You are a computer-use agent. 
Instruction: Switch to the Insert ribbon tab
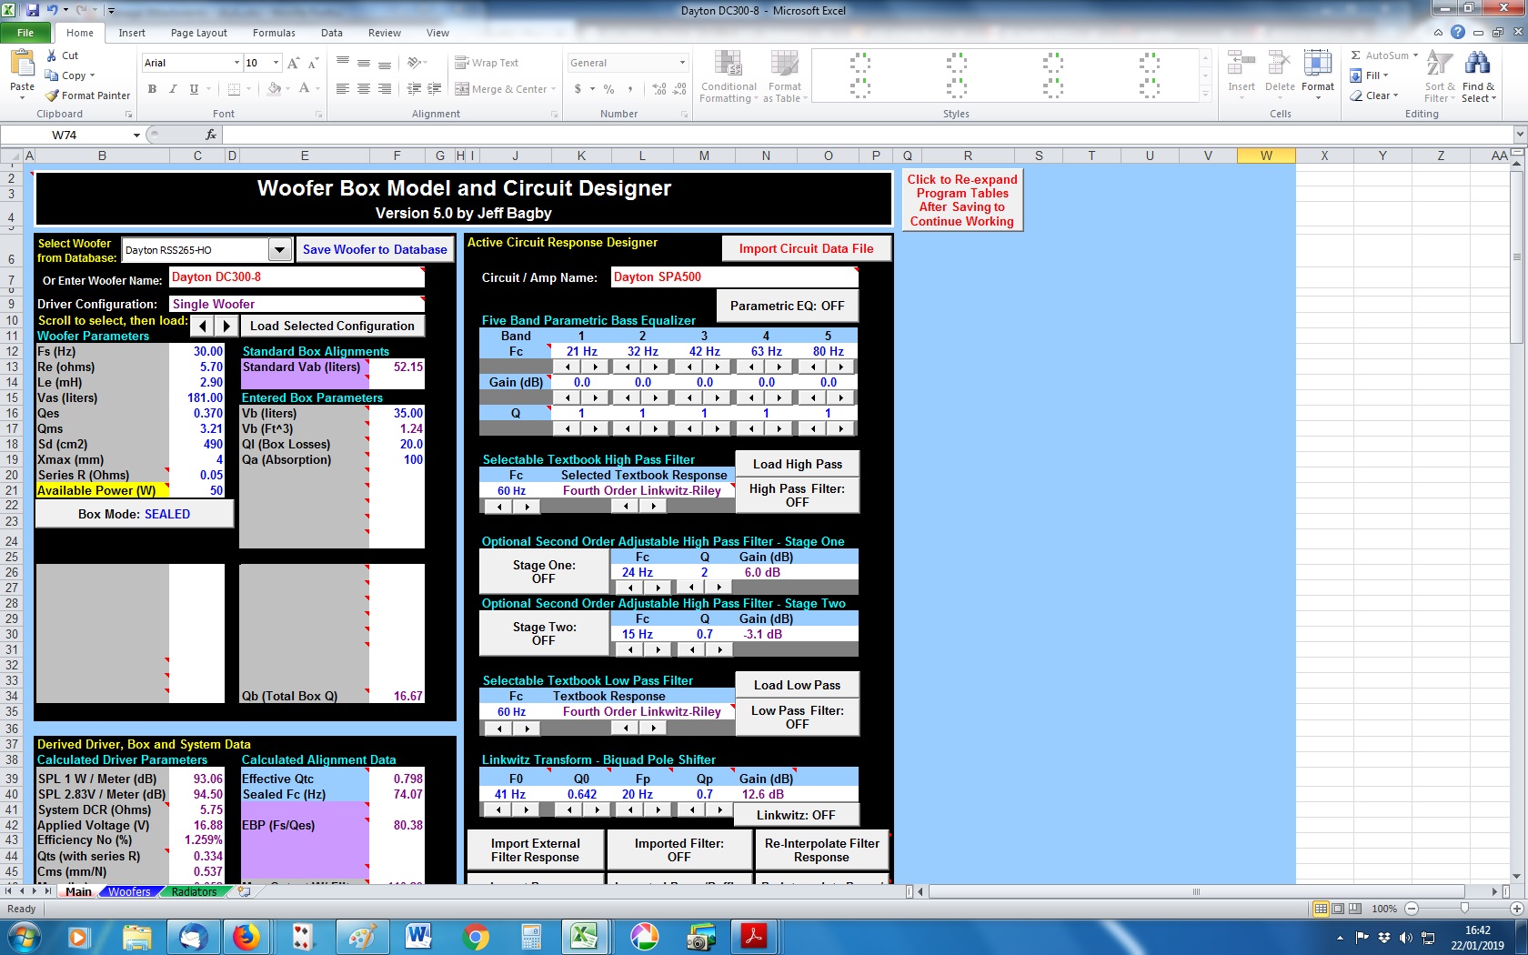click(x=132, y=33)
